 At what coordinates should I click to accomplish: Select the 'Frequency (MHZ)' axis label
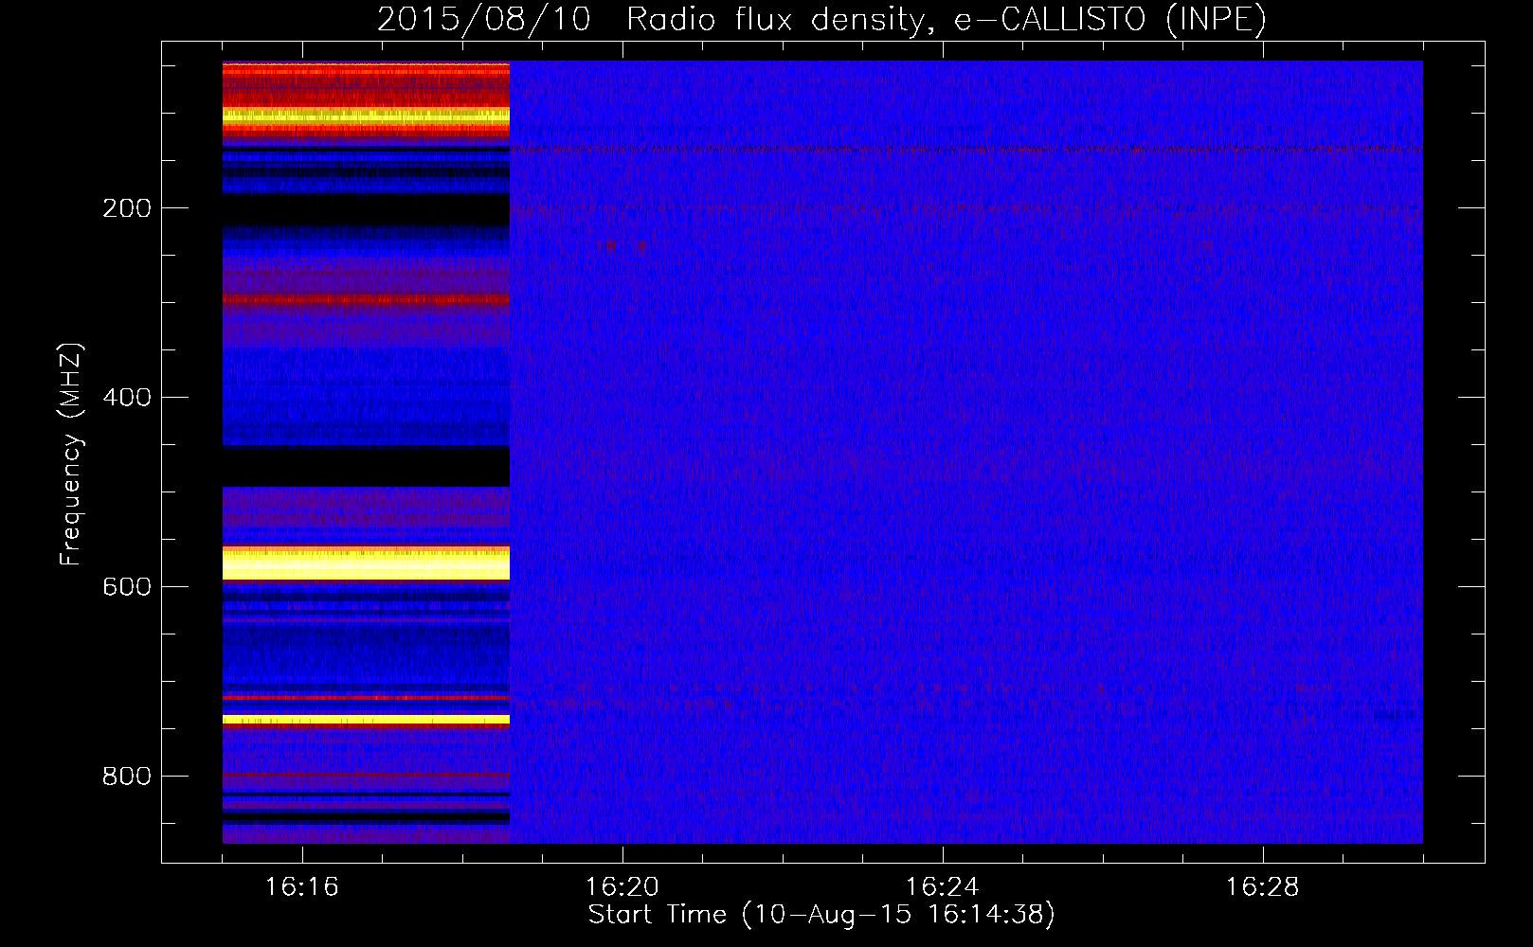click(x=71, y=455)
